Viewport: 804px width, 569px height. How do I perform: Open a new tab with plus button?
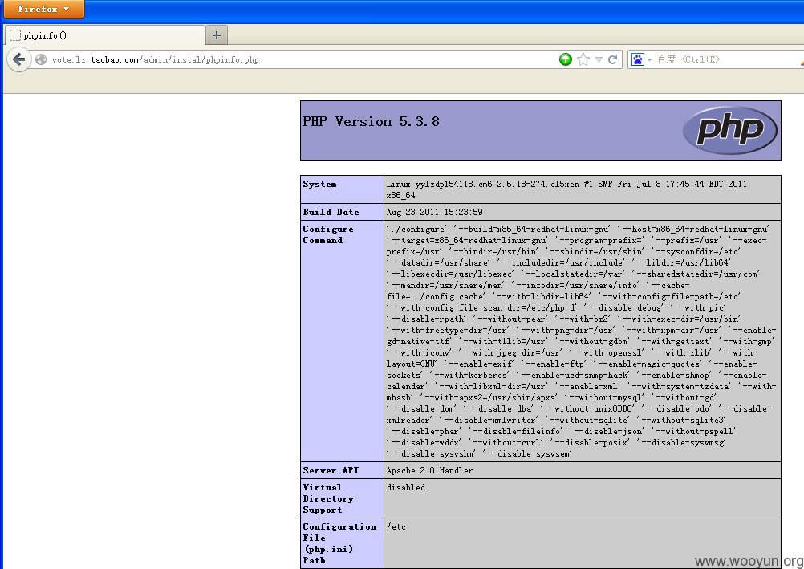217,35
